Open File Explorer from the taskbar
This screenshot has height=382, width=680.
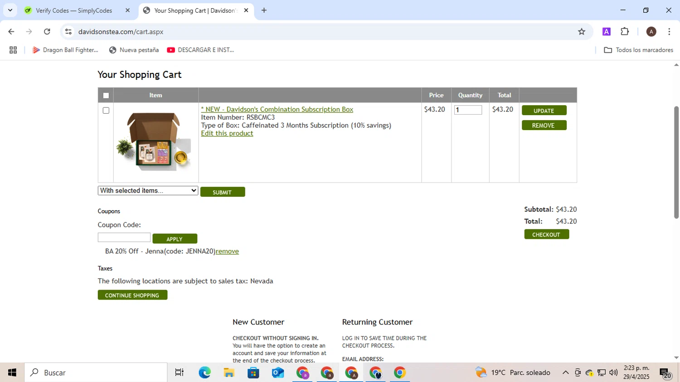(x=229, y=372)
